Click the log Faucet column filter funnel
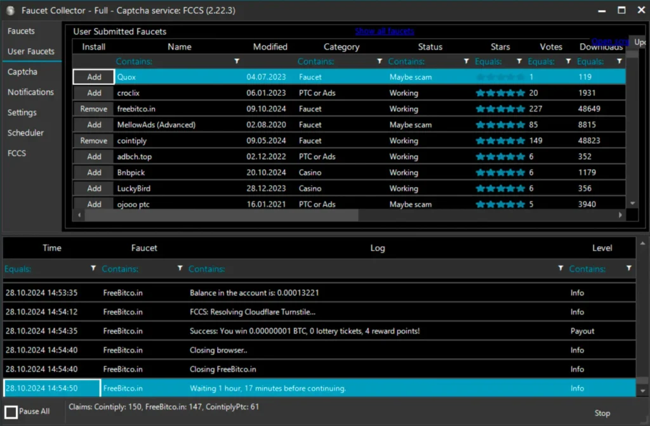The image size is (650, 426). (180, 268)
